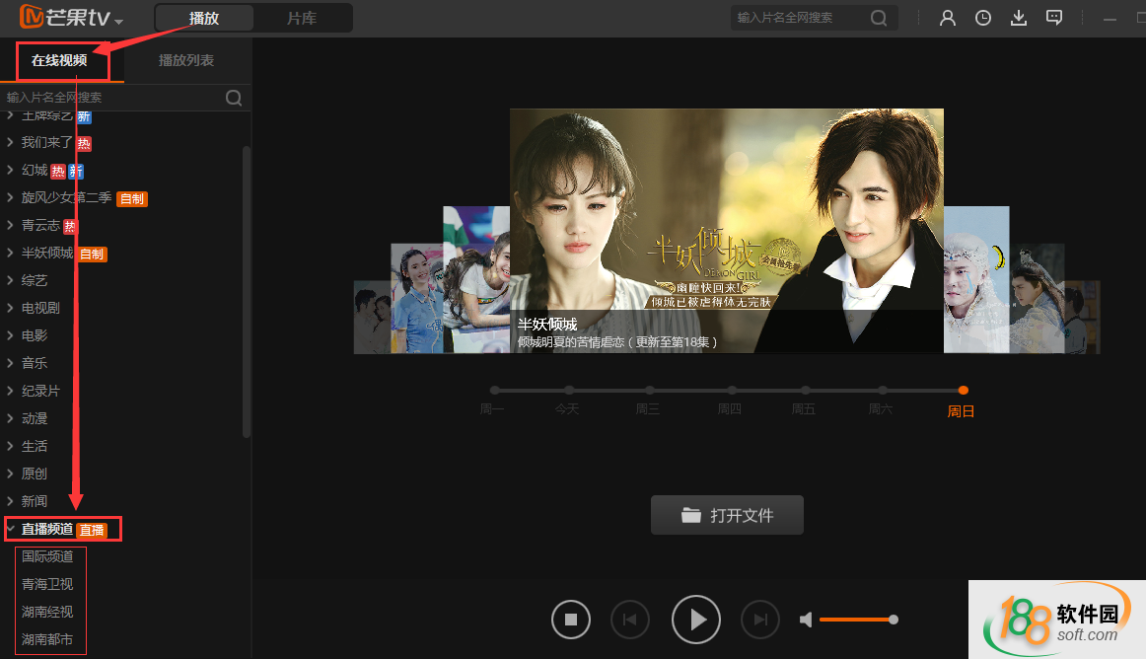Image resolution: width=1146 pixels, height=659 pixels.
Task: Mute the volume speaker icon
Action: (x=806, y=620)
